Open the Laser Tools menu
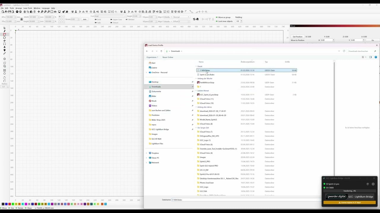 [x=28, y=8]
